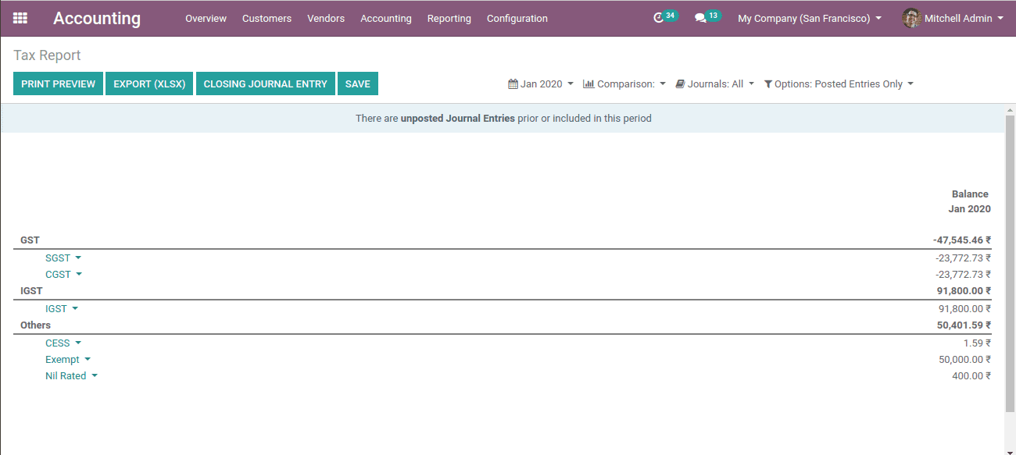This screenshot has width=1016, height=455.
Task: Open the Accounting menu item
Action: point(386,18)
